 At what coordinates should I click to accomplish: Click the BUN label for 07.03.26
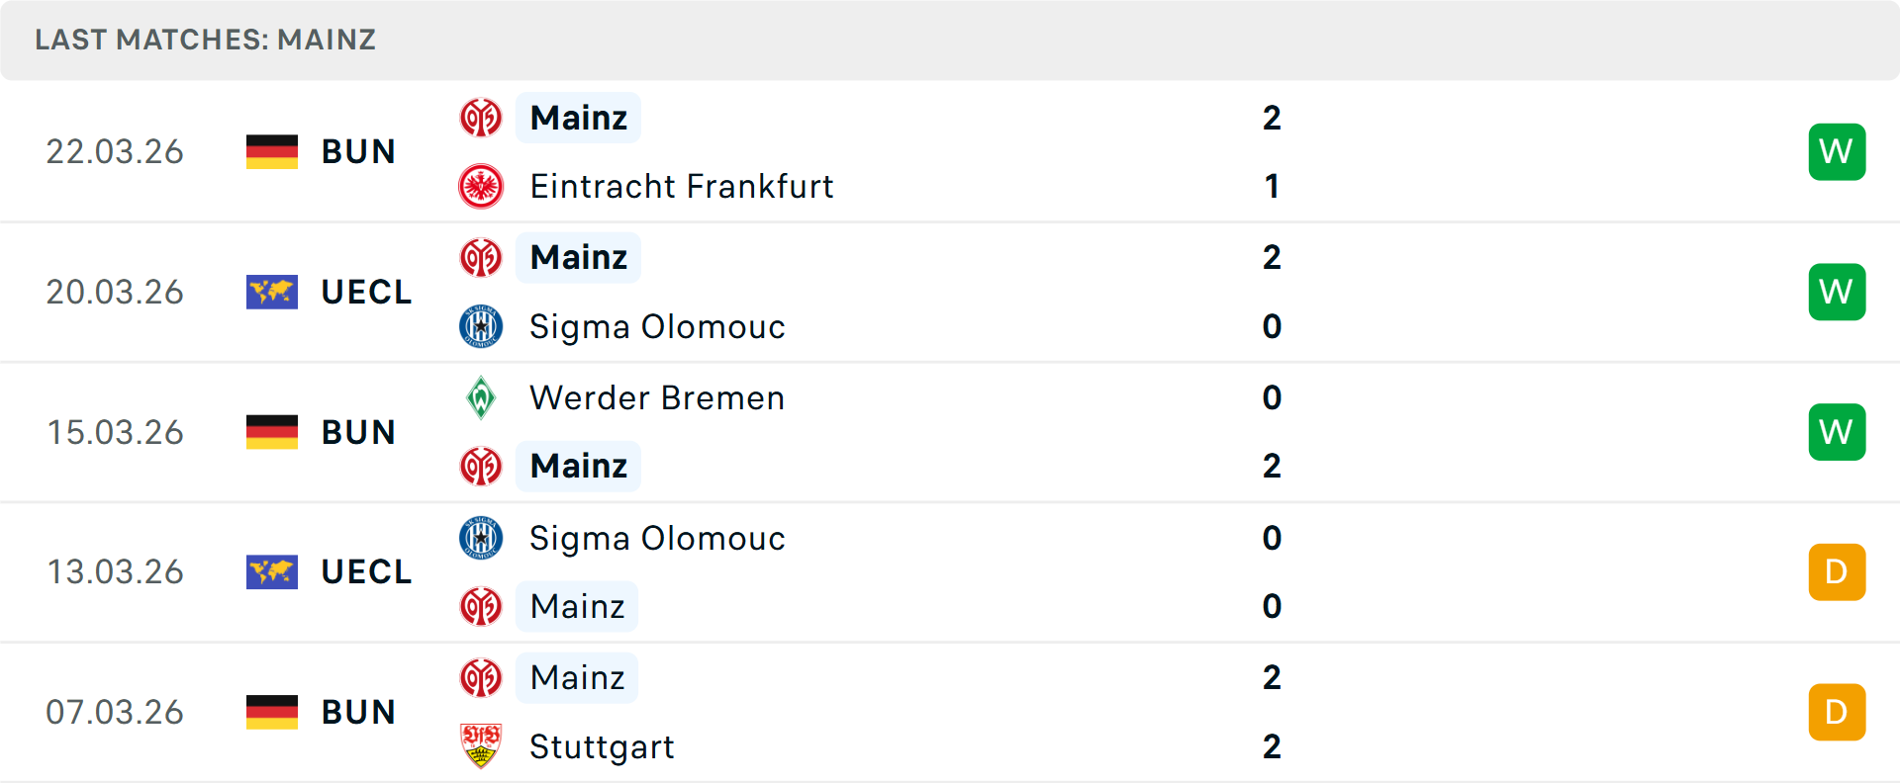pyautogui.click(x=358, y=712)
